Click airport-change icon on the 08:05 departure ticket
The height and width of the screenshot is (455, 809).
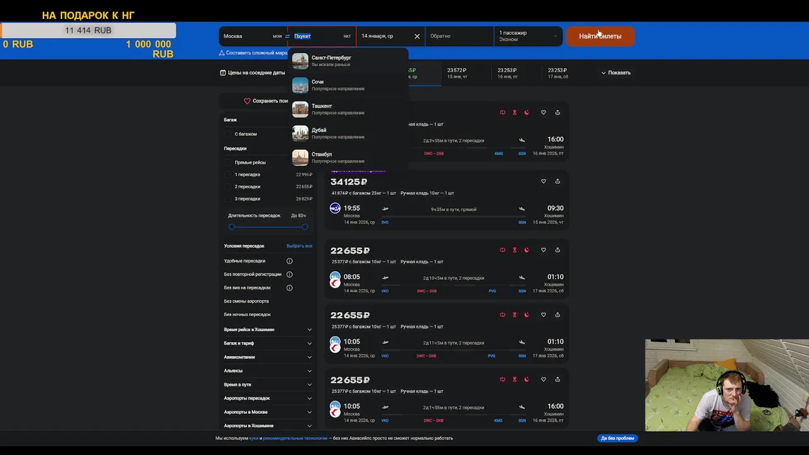[x=502, y=250]
